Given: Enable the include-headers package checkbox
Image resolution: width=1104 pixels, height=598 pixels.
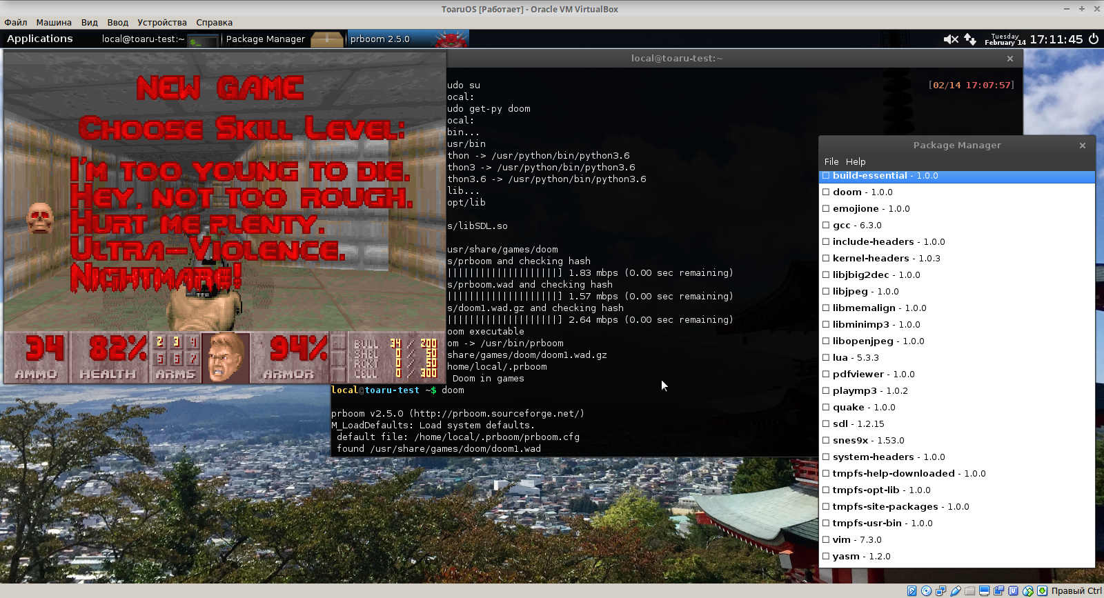Looking at the screenshot, I should 826,242.
